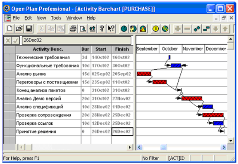Click the New document toolbar icon

pos(10,29)
